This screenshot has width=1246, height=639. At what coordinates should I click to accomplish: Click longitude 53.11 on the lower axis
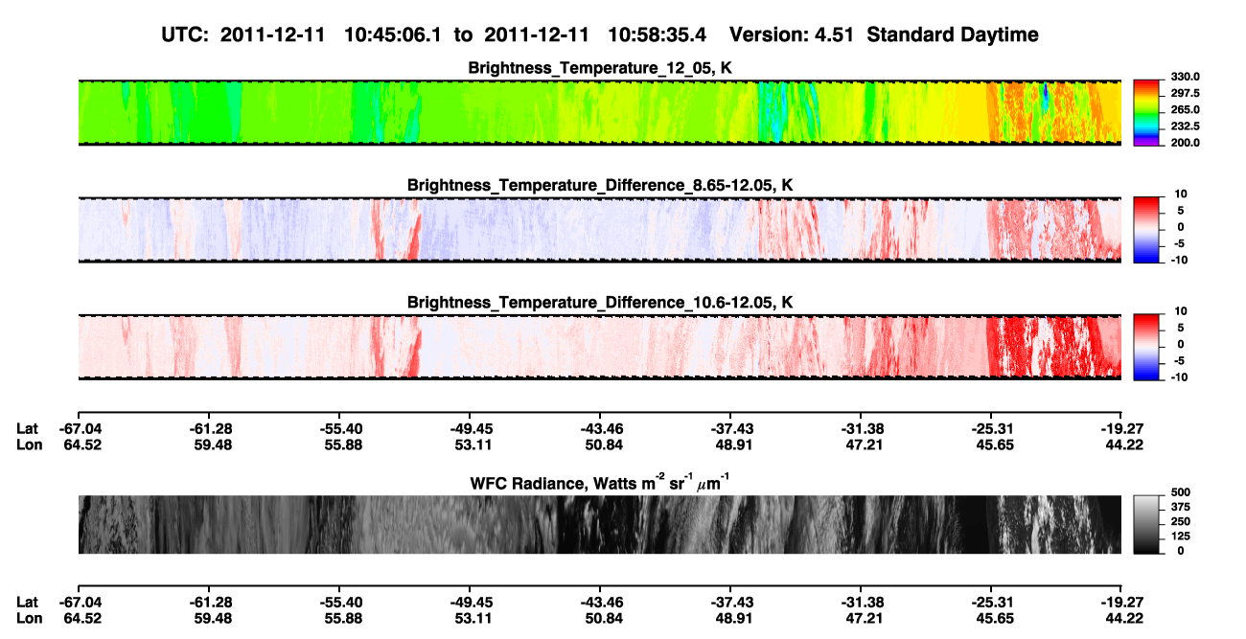point(472,618)
